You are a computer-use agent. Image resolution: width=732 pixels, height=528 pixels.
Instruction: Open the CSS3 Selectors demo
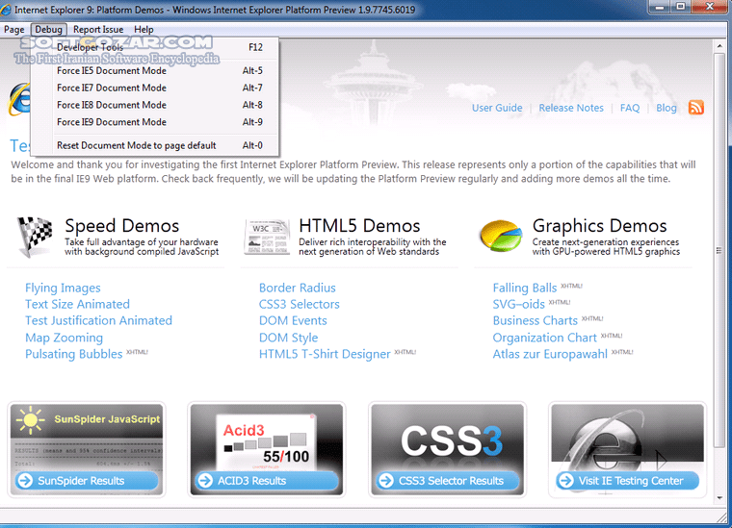(300, 304)
